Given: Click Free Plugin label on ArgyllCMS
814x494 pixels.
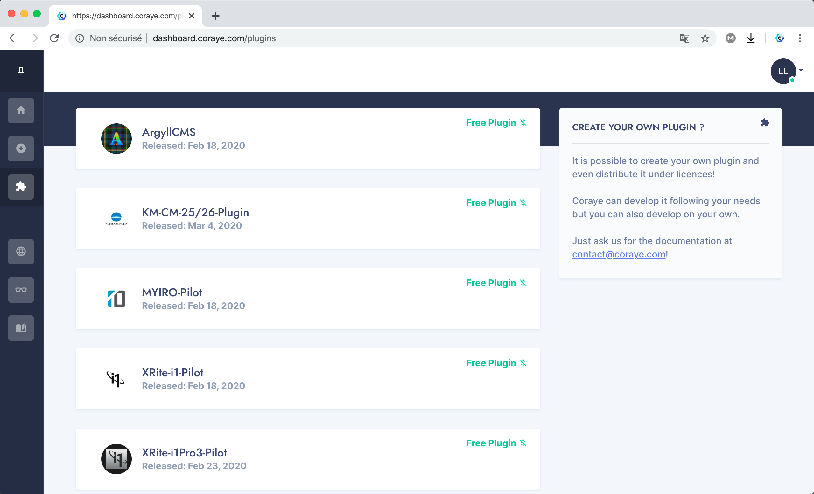Looking at the screenshot, I should click(x=491, y=122).
